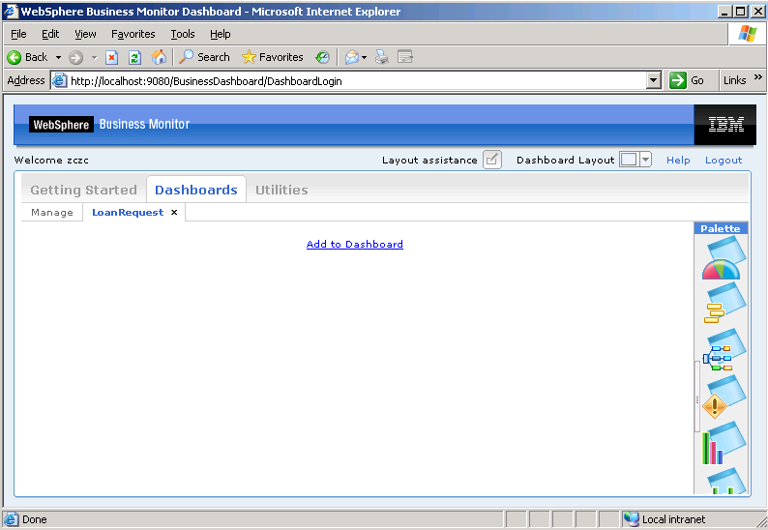This screenshot has height=530, width=768.
Task: Click the Palette panel header
Action: point(721,228)
